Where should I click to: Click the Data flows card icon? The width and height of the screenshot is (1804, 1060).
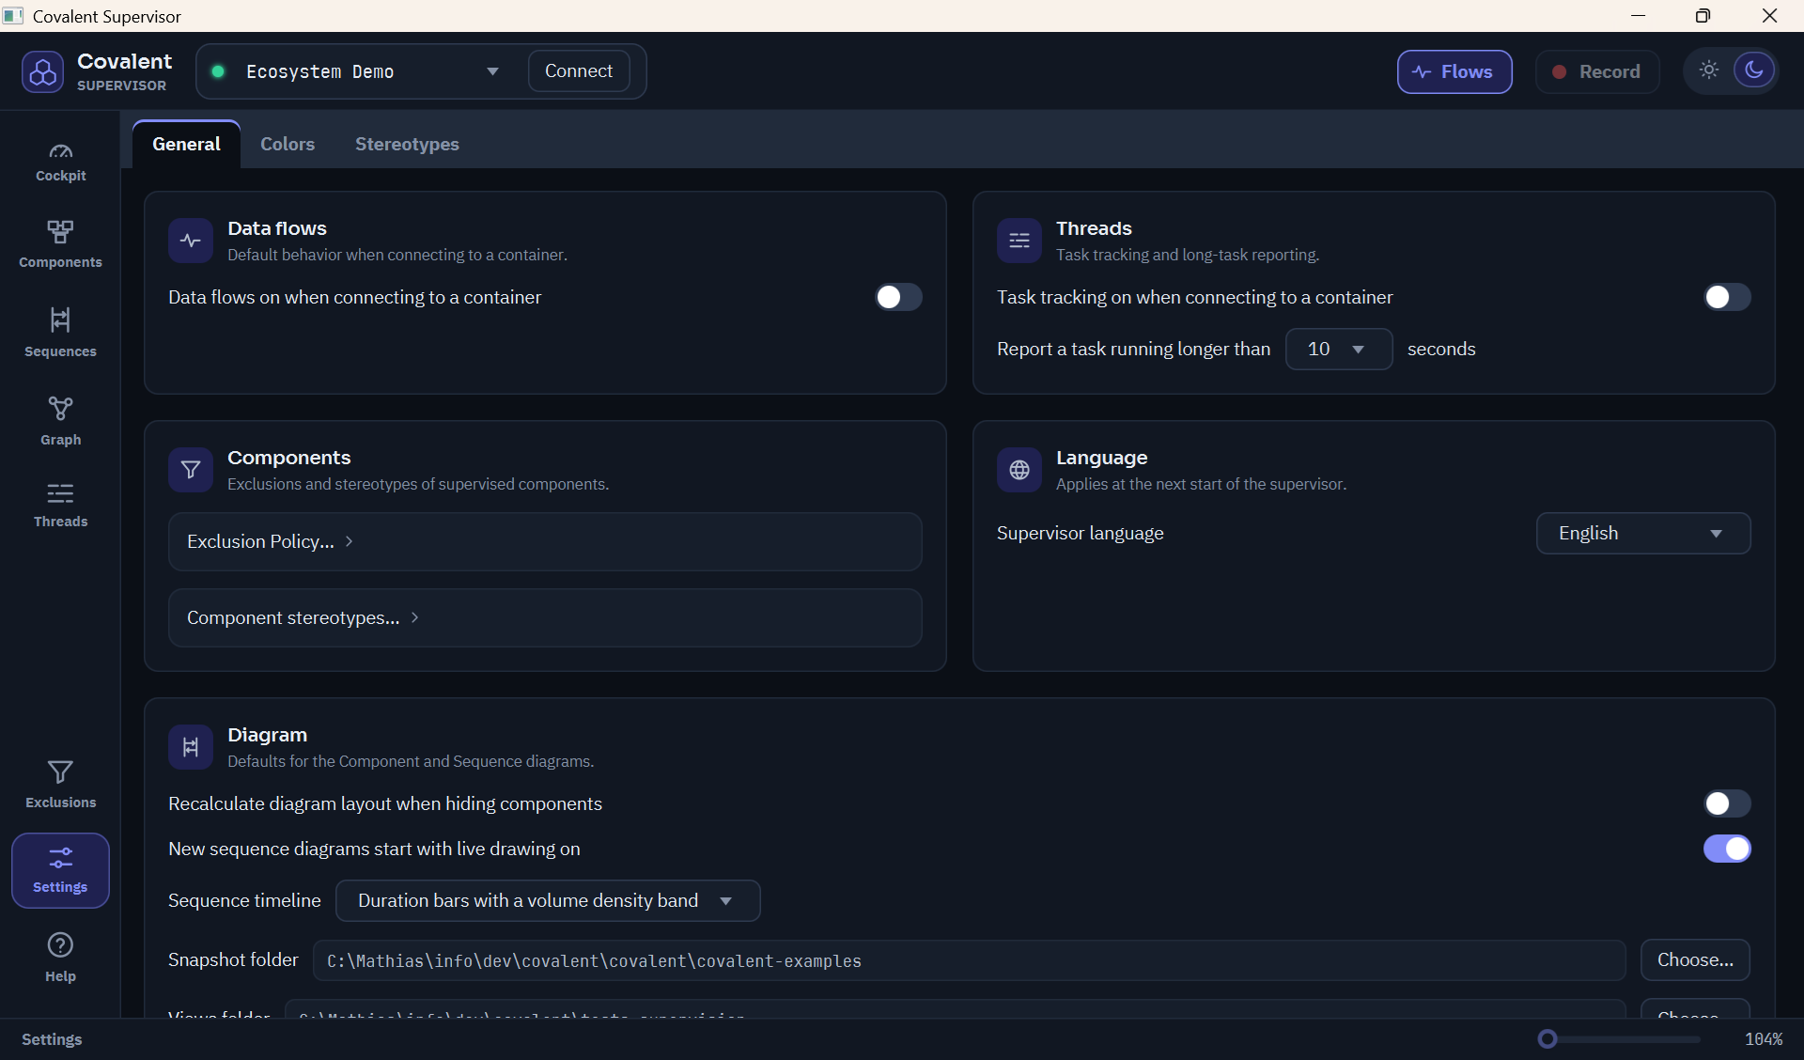pyautogui.click(x=191, y=241)
